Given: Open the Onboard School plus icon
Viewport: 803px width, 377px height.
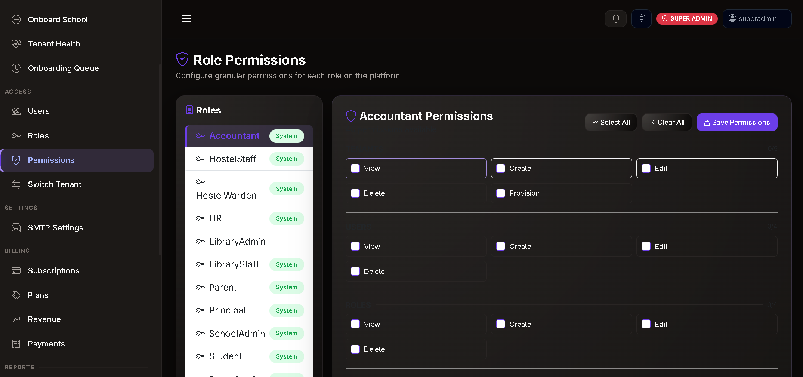Looking at the screenshot, I should point(16,19).
